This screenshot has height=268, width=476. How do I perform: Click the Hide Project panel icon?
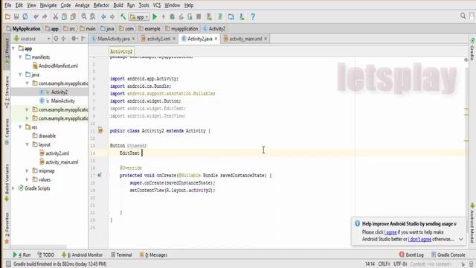pyautogui.click(x=83, y=39)
